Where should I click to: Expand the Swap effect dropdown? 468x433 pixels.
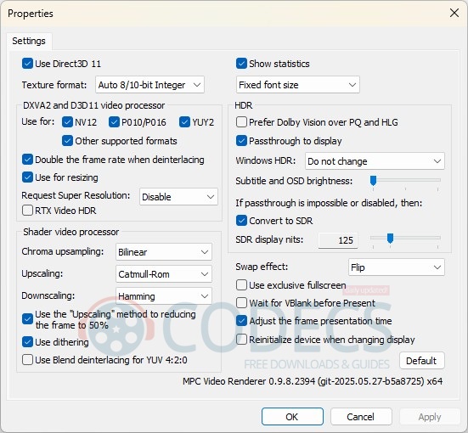click(x=397, y=267)
